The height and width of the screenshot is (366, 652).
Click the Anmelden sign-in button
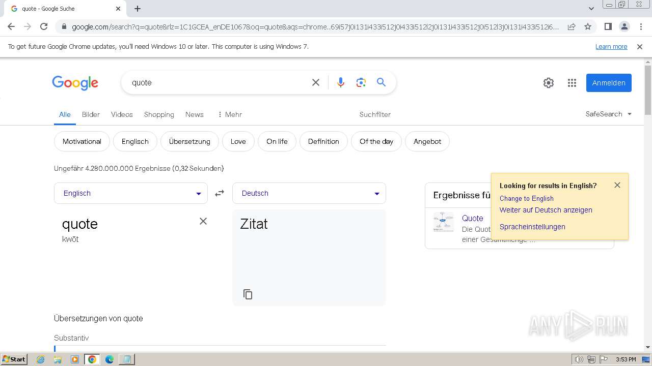pos(609,83)
